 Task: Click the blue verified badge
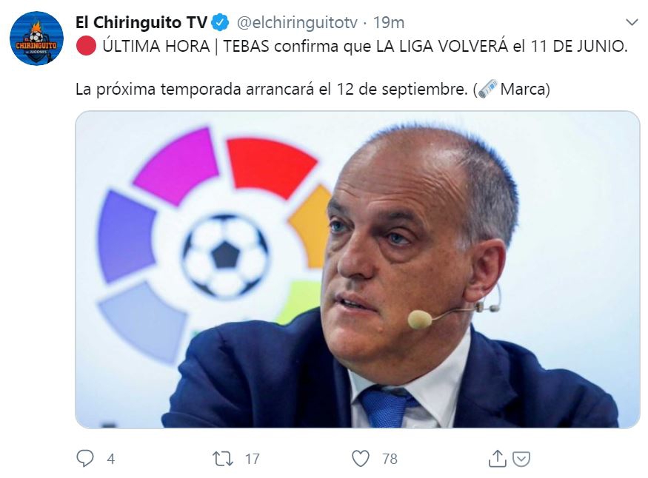[x=220, y=23]
